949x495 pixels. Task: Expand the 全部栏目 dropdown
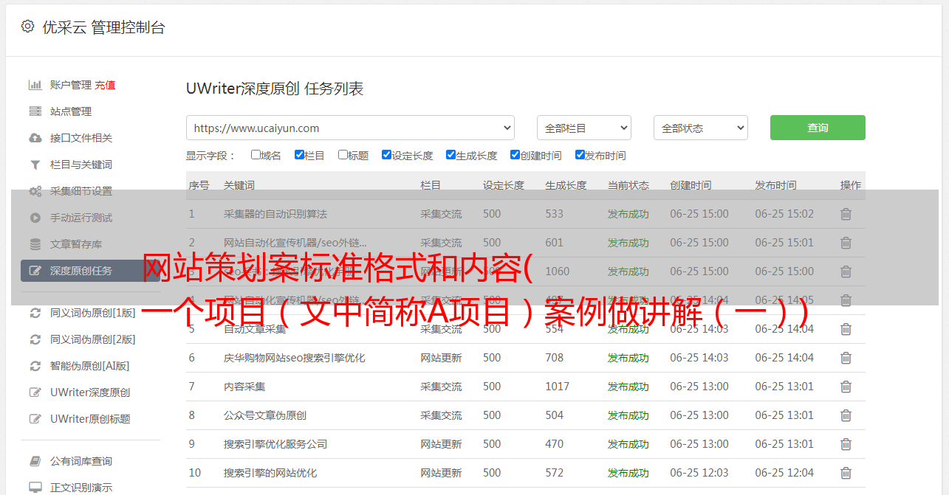tap(583, 128)
